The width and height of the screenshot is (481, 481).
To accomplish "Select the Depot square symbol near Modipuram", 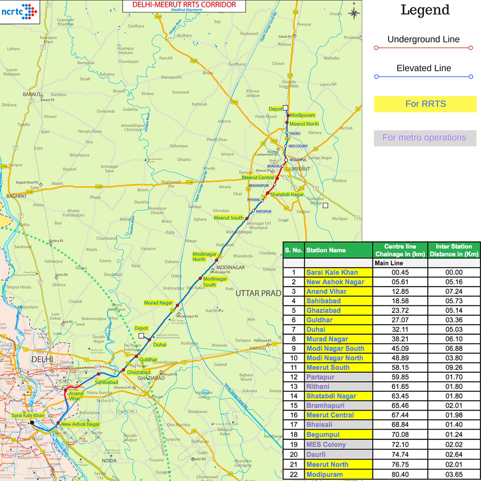I will (285, 108).
